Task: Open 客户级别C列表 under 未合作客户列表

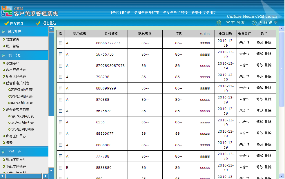Action: pyautogui.click(x=23, y=129)
